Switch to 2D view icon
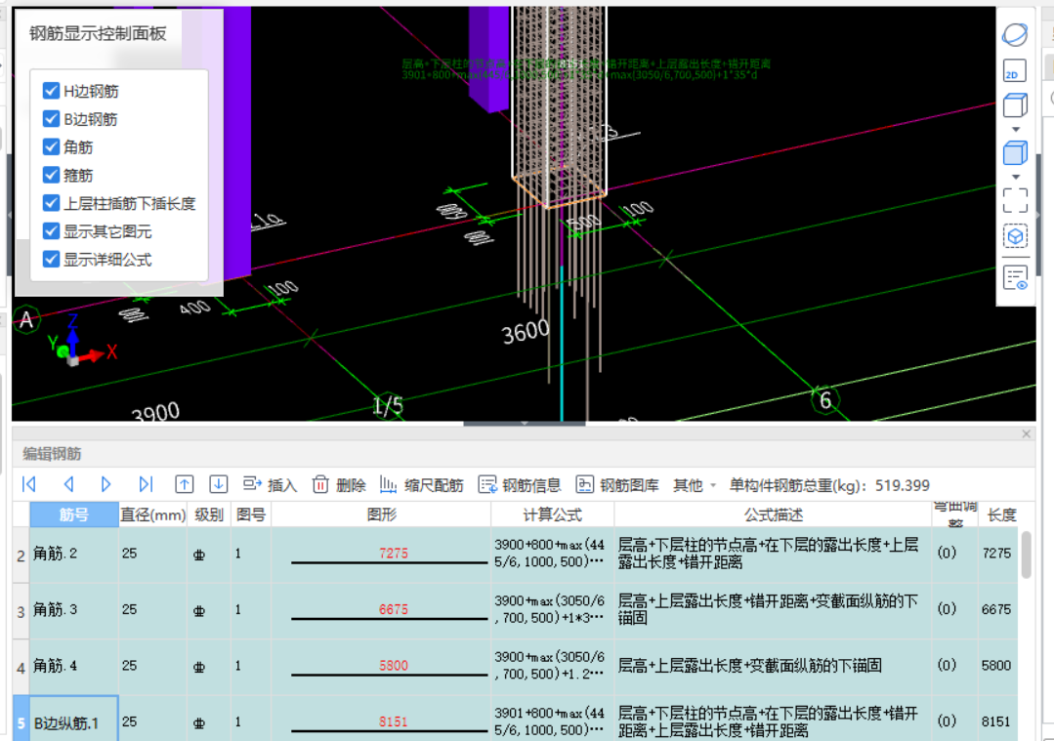This screenshot has width=1054, height=741. (x=1014, y=71)
